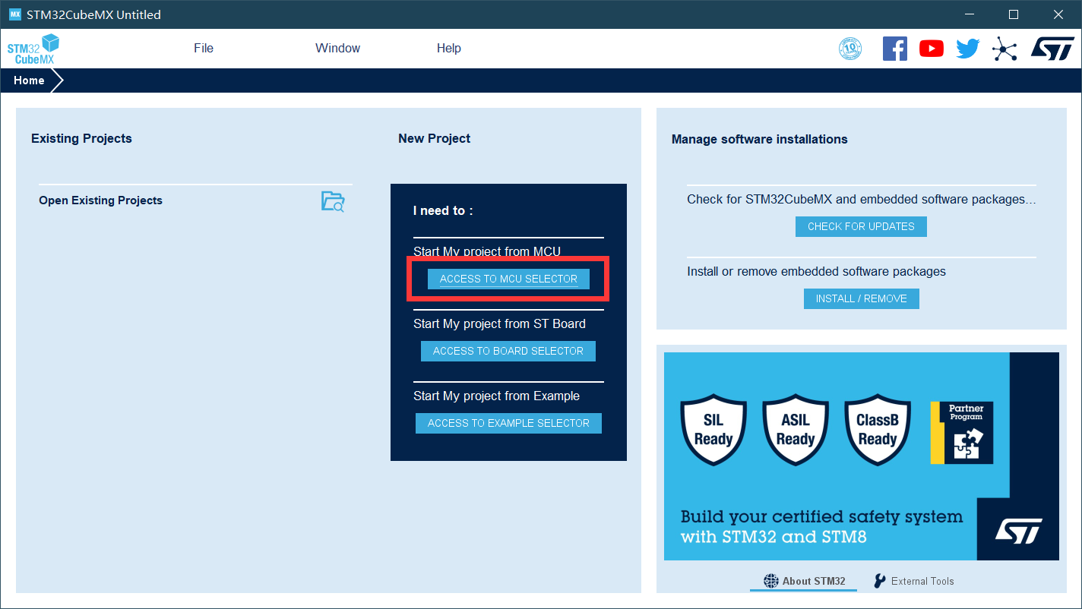Click the STM32CubeMX logo
Viewport: 1082px width, 609px height.
(x=33, y=49)
